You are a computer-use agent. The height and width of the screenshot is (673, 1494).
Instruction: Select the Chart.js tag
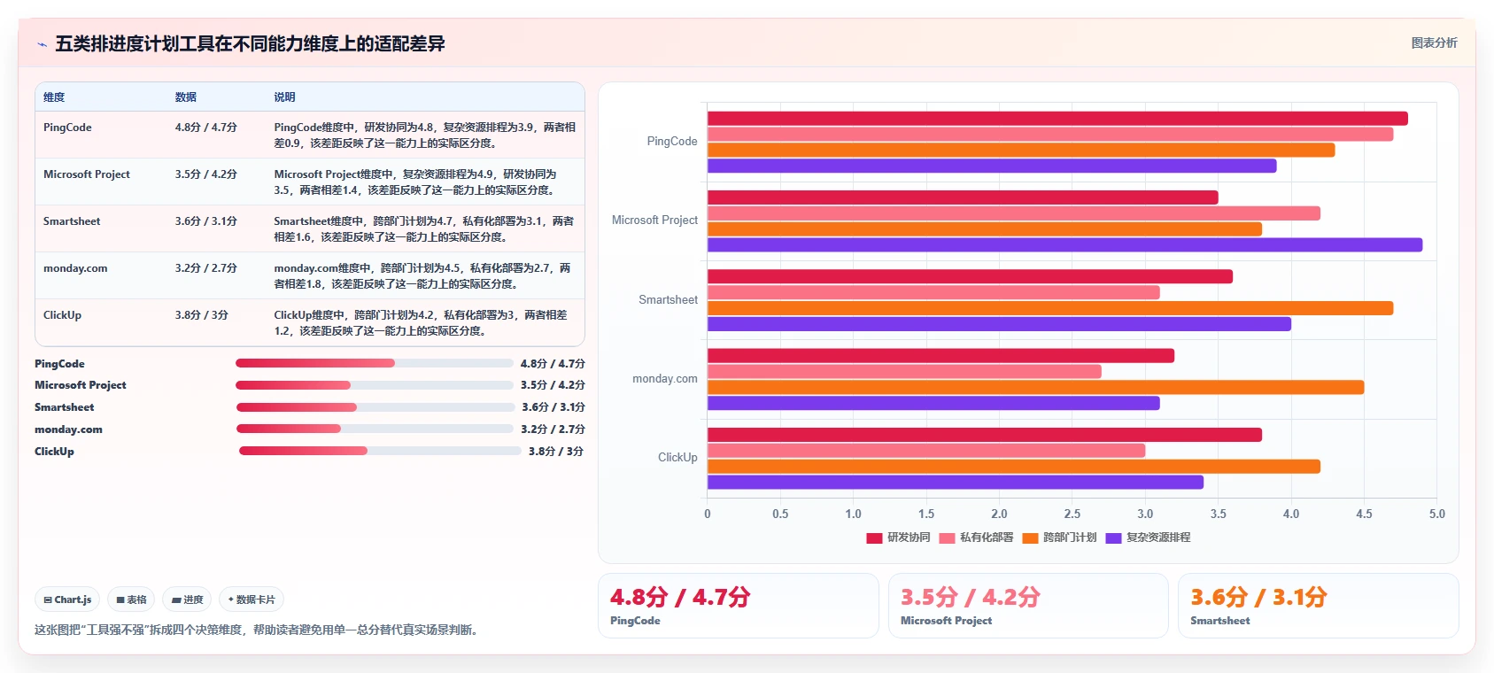pyautogui.click(x=67, y=600)
